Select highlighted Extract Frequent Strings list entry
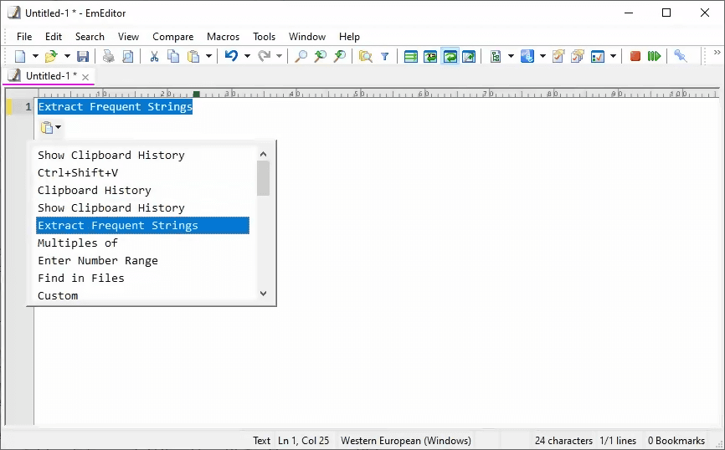The height and width of the screenshot is (450, 725). tap(142, 226)
